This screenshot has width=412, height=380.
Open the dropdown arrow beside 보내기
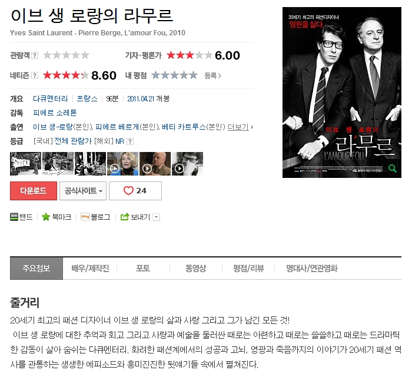click(157, 217)
